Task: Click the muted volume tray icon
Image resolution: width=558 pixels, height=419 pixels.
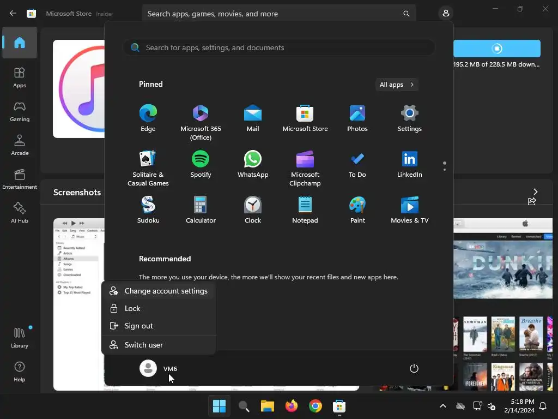Action: [x=492, y=406]
